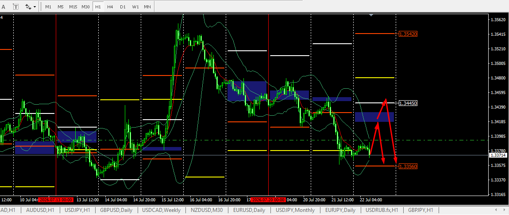Open the GBPJPY,H1 chart tab

(420, 210)
